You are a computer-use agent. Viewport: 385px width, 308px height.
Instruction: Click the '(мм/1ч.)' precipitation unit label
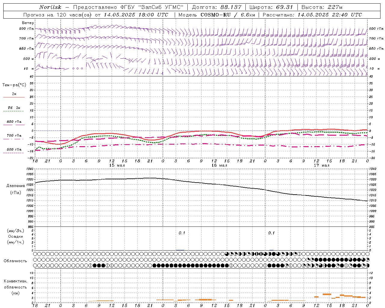click(16, 242)
